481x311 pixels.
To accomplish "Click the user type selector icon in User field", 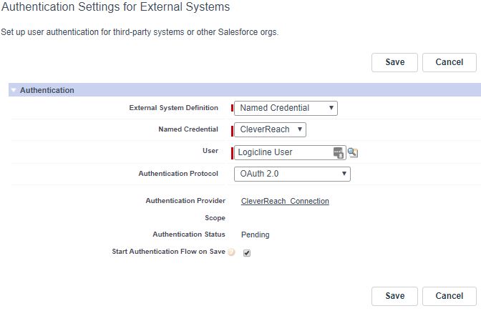I will 339,152.
